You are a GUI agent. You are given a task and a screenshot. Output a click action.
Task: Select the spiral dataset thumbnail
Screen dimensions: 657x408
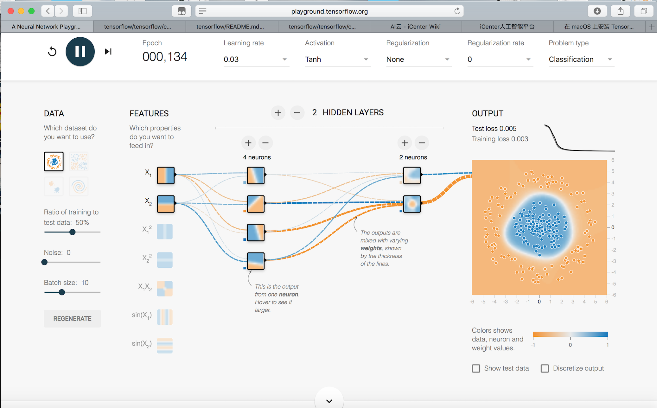pos(79,186)
